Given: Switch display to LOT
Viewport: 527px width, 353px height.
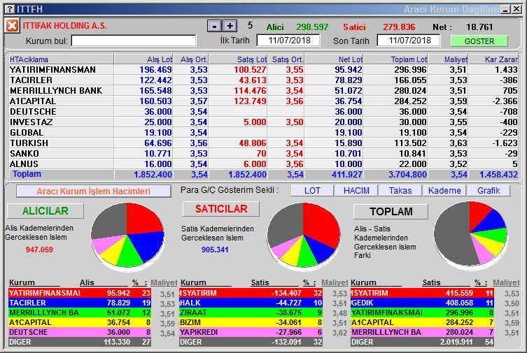Looking at the screenshot, I should coord(312,191).
